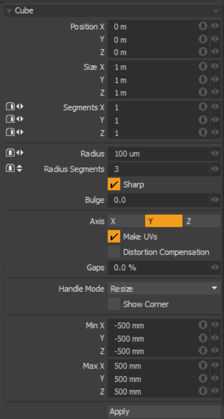
Task: Uncheck the Sharp checkbox
Action: [x=114, y=184]
